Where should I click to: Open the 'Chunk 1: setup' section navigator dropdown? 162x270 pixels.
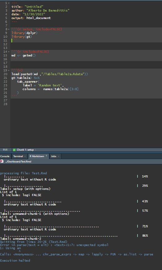click(x=26, y=150)
